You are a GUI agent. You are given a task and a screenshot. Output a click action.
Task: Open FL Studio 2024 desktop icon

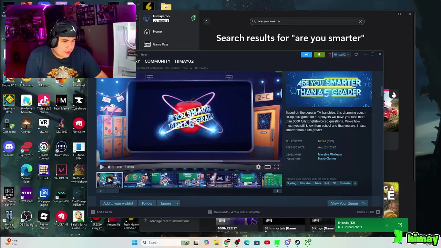click(x=79, y=151)
